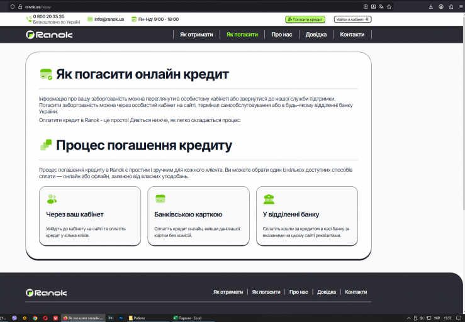The width and height of the screenshot is (465, 322).
Task: Click the address bar URL ranok.ua/repay
Action: click(38, 7)
